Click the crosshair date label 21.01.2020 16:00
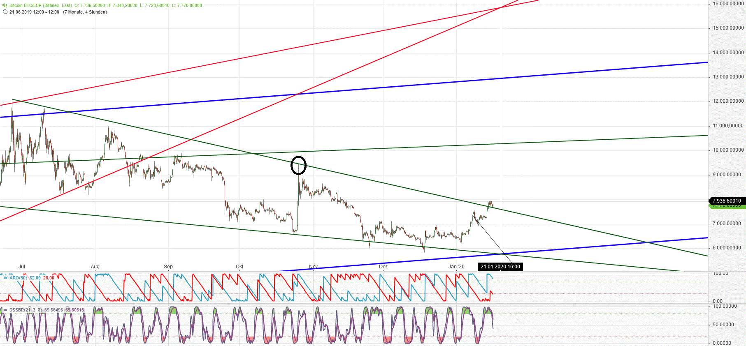 pos(500,267)
